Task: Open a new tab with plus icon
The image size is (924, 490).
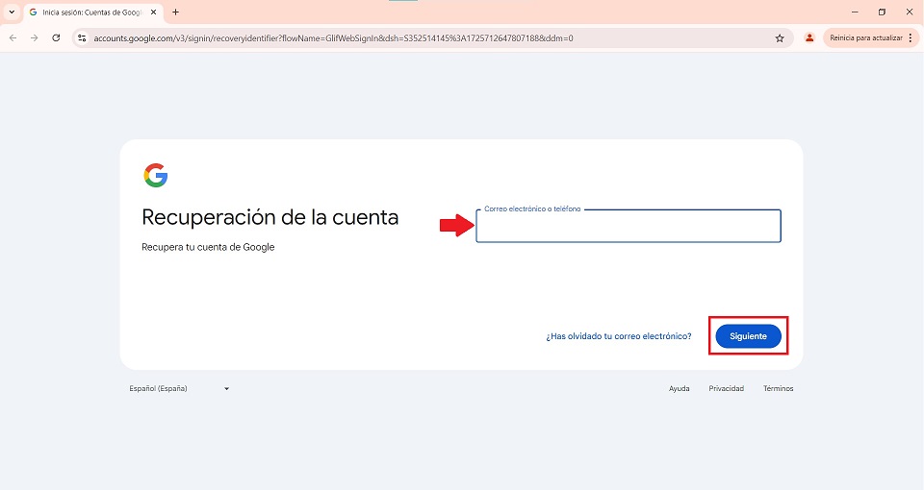Action: (x=175, y=12)
